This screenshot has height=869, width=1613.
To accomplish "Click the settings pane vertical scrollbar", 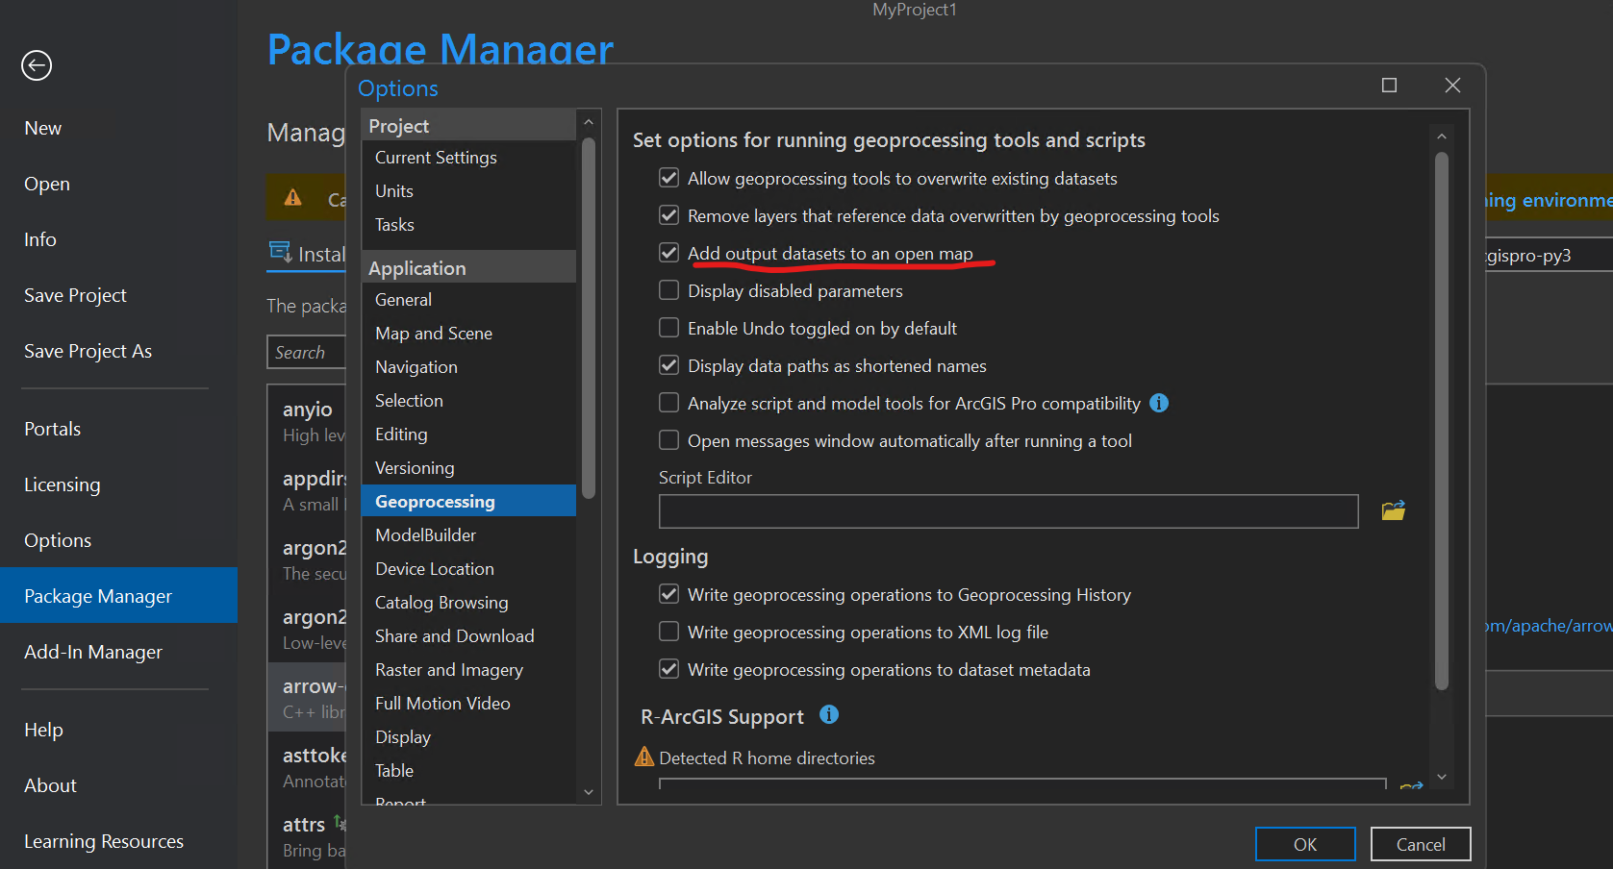I will (x=1441, y=421).
